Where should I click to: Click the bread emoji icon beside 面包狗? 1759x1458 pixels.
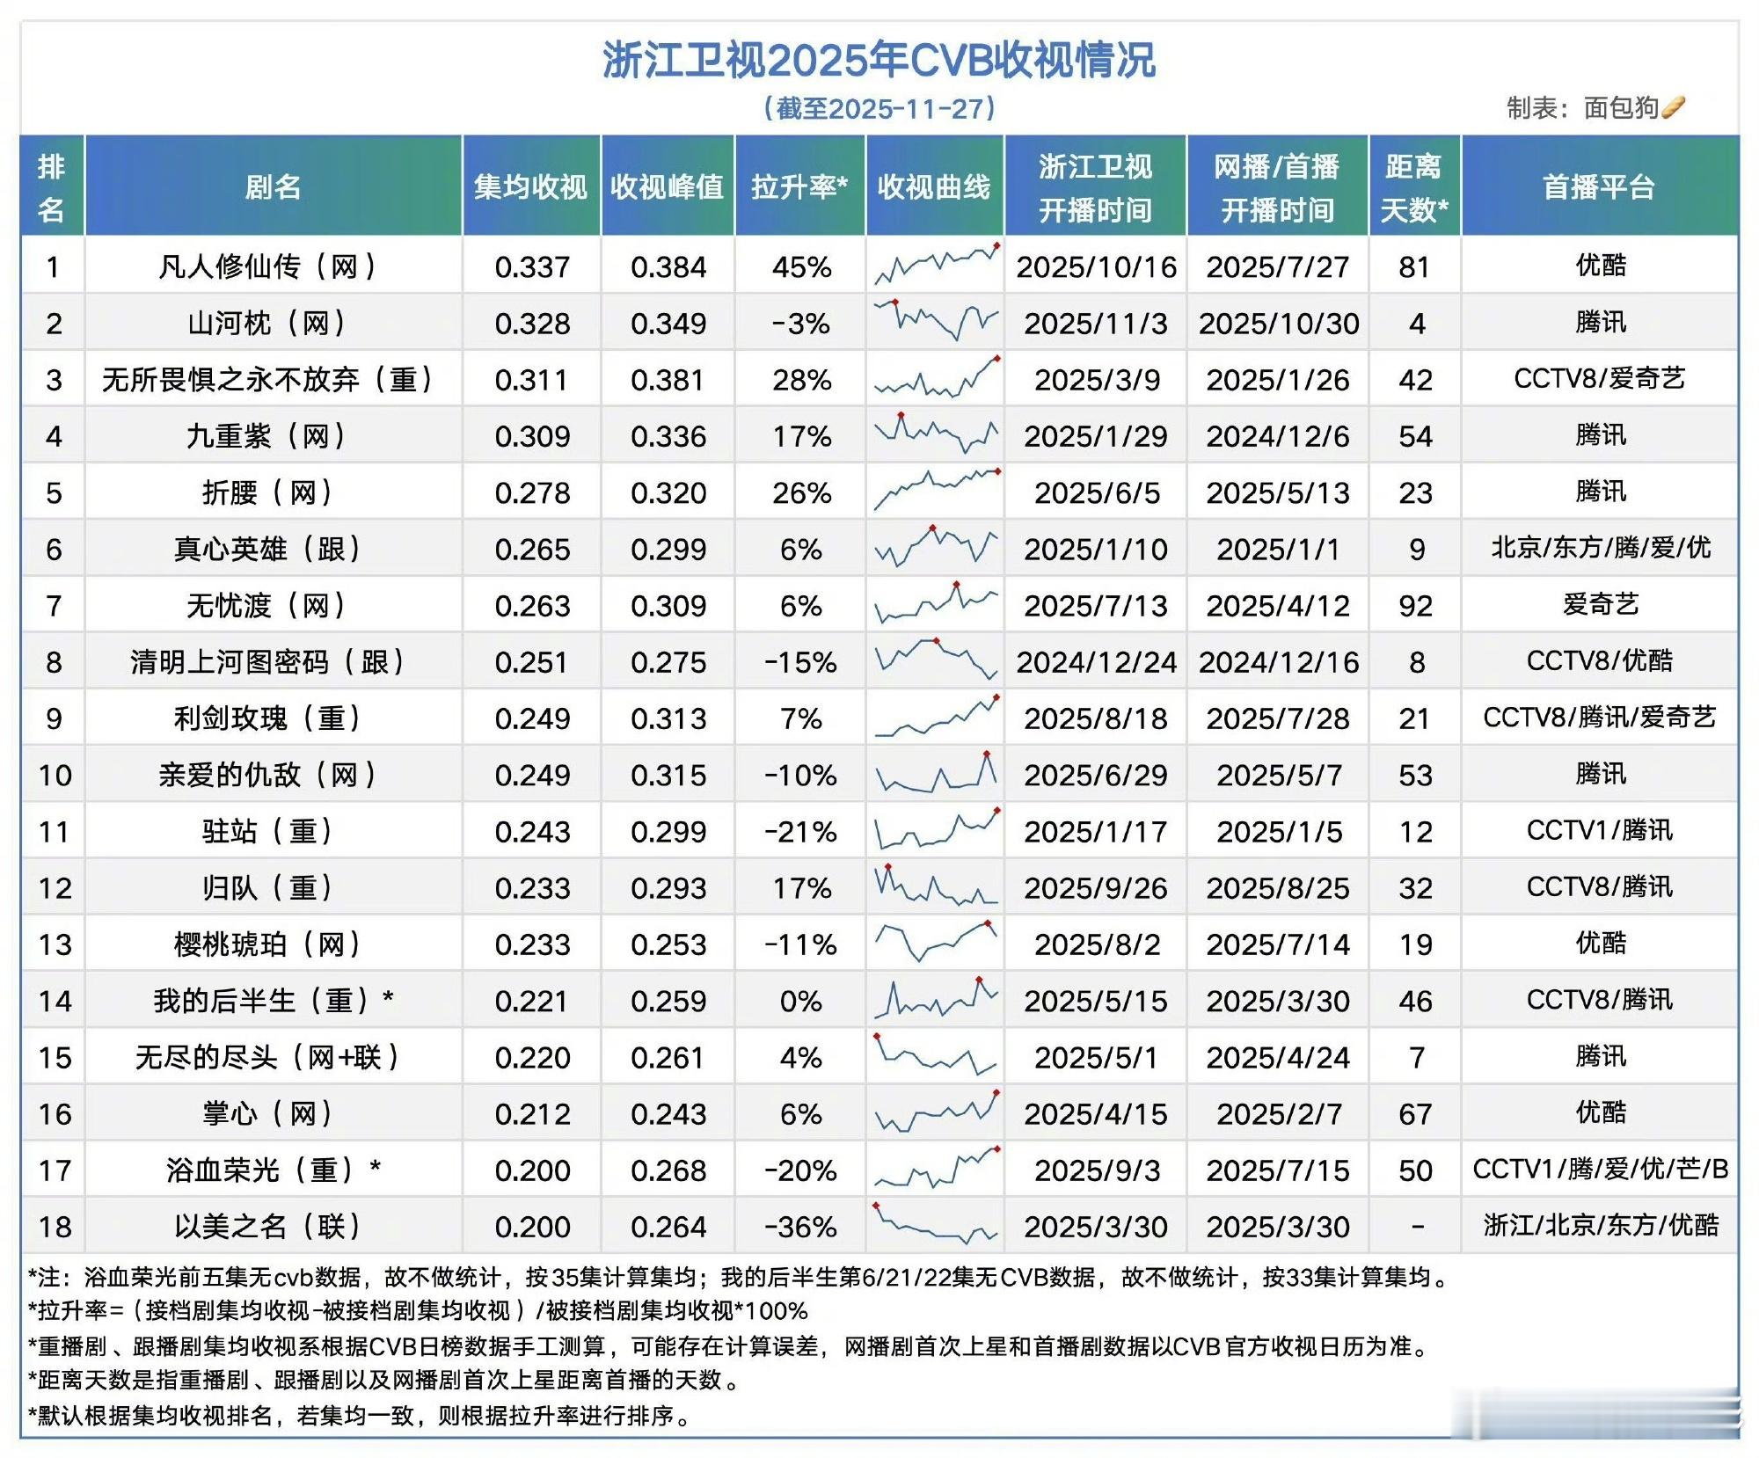point(1673,107)
